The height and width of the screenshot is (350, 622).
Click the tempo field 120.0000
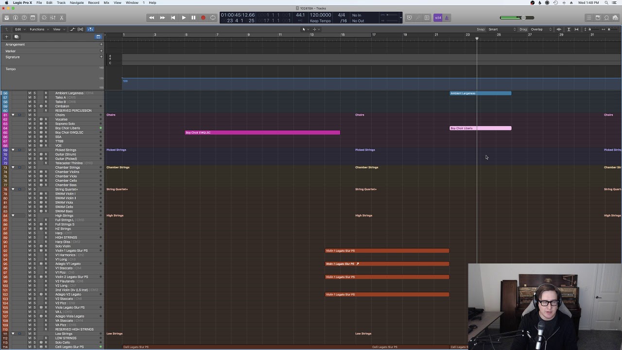(x=321, y=15)
